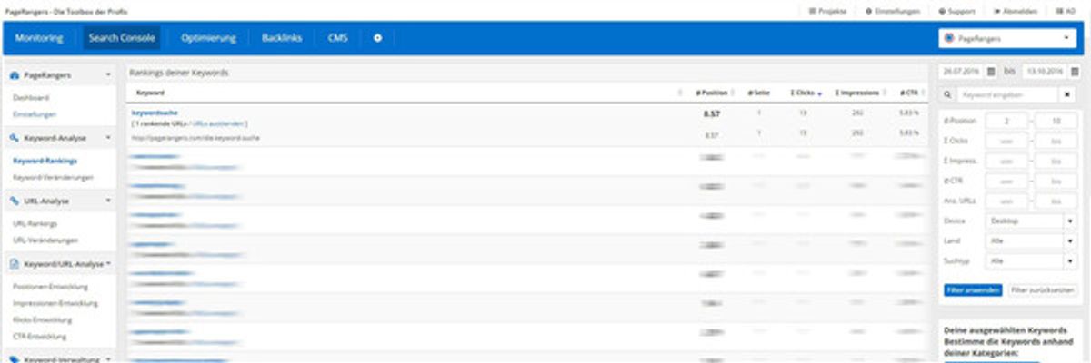Click the Impress. 'von' filter field
Screen dimensions: 1091x363
click(x=1006, y=161)
